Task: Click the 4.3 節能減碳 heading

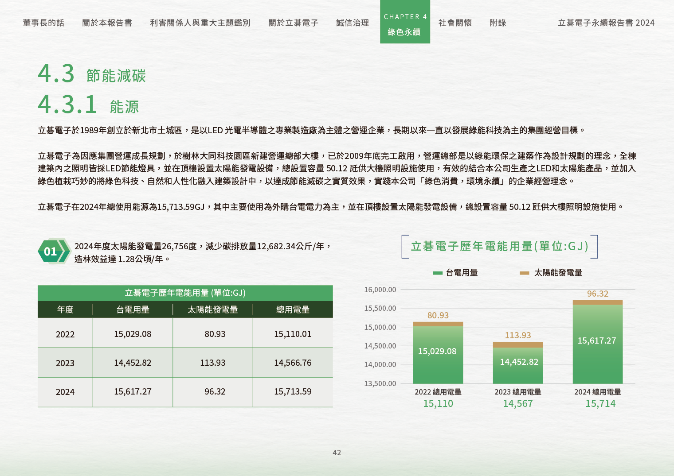Action: click(x=92, y=74)
